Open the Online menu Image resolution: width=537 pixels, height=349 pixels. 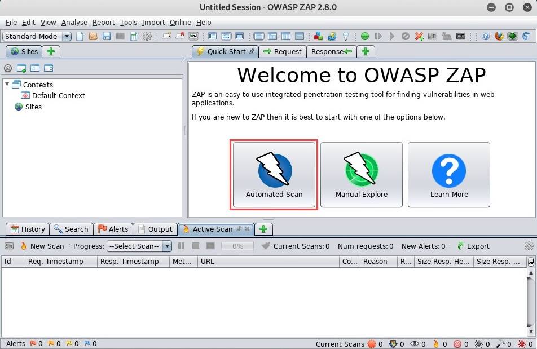click(x=181, y=23)
